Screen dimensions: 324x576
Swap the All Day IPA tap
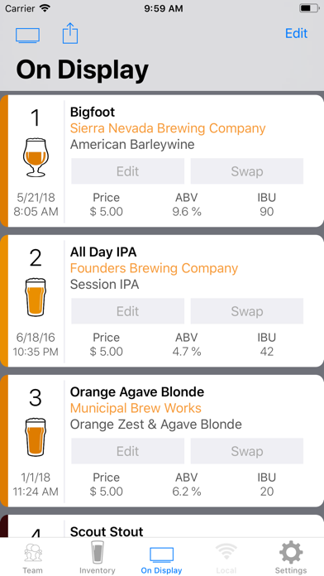click(x=247, y=311)
